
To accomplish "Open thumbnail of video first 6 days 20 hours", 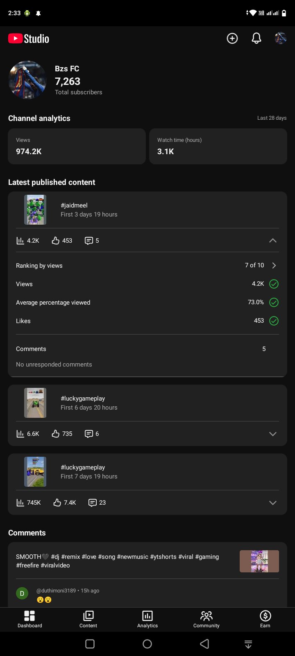I will click(x=35, y=403).
